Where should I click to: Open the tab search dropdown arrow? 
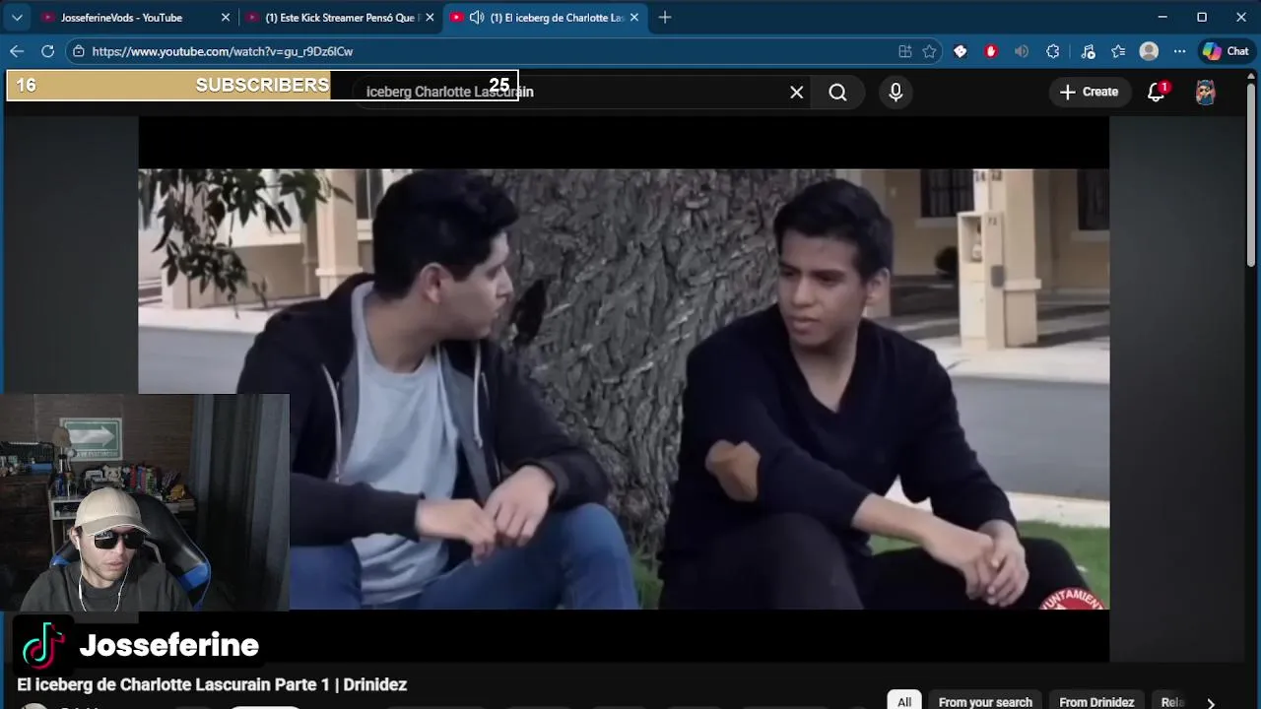pos(17,18)
